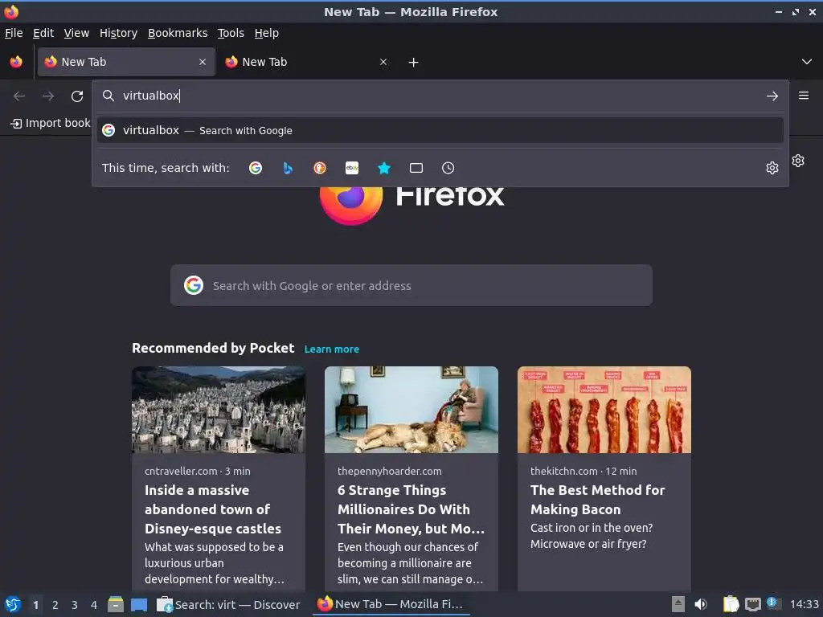
Task: Open the Help menu
Action: click(x=267, y=33)
